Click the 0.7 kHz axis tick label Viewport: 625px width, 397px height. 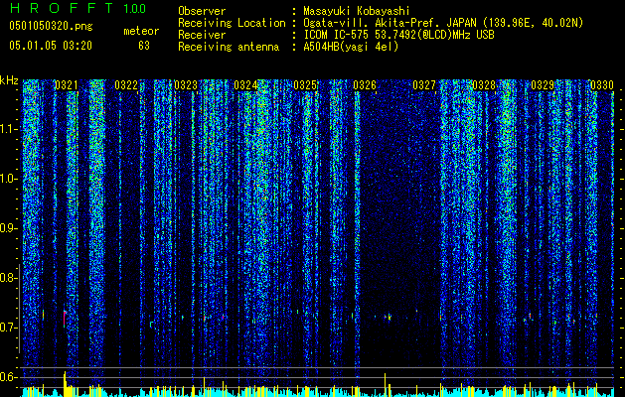(8, 328)
